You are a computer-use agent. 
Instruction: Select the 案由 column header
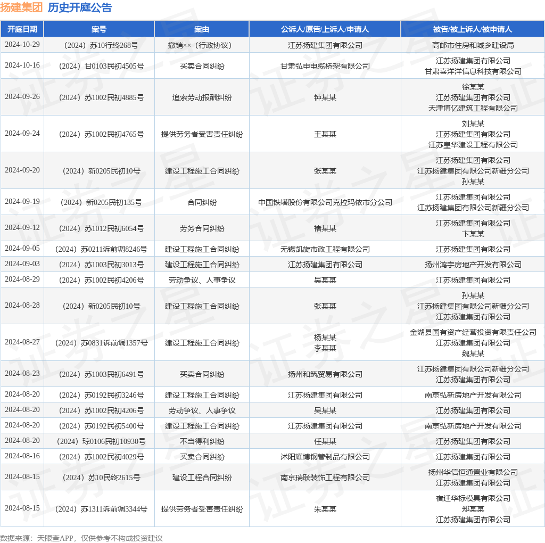(202, 29)
